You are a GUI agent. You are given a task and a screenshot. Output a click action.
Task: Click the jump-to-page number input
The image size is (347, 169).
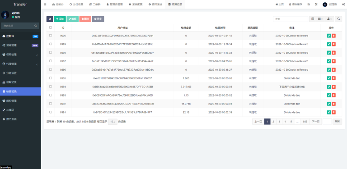point(327,122)
